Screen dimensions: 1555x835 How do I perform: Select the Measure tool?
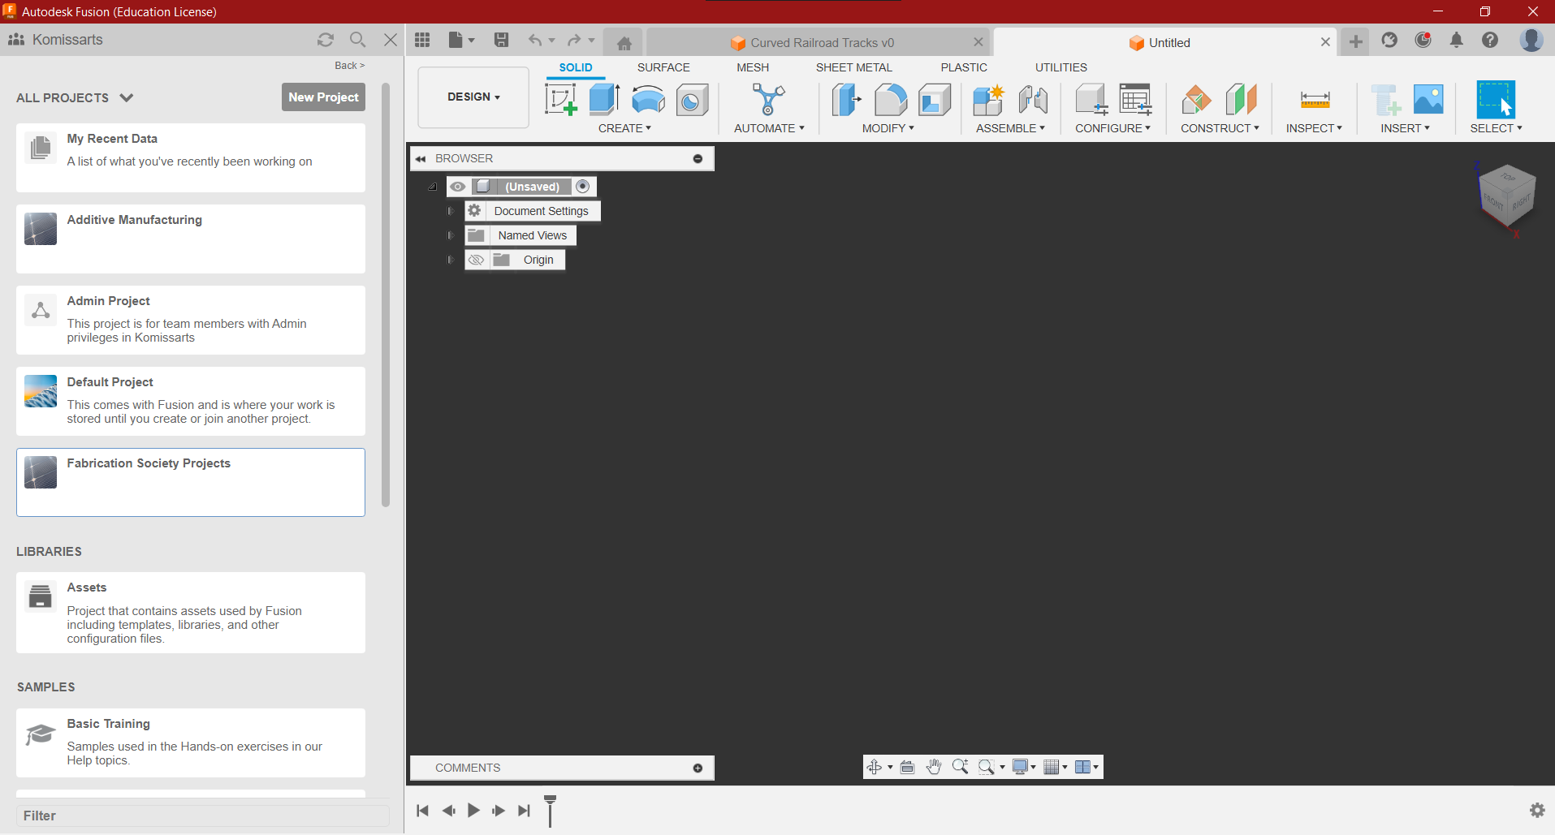point(1315,100)
